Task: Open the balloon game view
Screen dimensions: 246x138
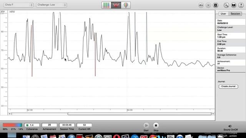Action: point(126,5)
